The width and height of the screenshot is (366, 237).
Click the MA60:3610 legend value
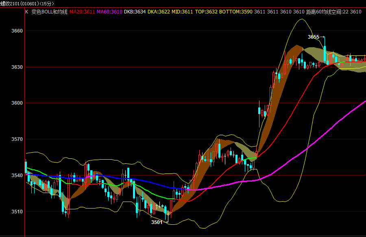coord(109,12)
